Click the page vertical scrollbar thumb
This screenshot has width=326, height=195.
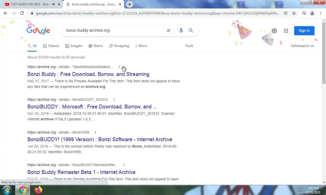pos(324,53)
